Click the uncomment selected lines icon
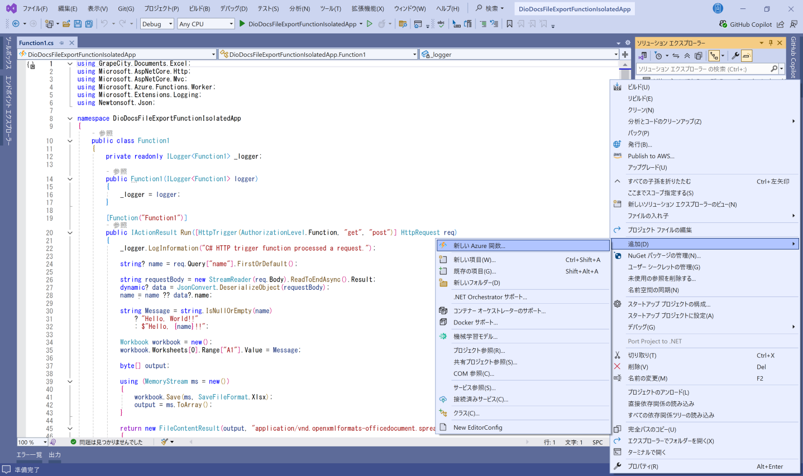The height and width of the screenshot is (476, 803). click(494, 24)
